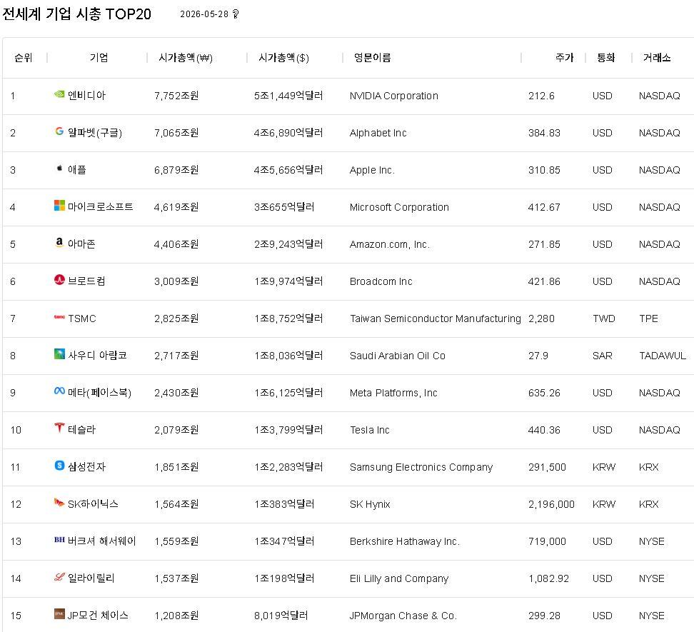Open the TSMC company name link
Image resolution: width=694 pixels, height=632 pixels.
pyautogui.click(x=82, y=318)
